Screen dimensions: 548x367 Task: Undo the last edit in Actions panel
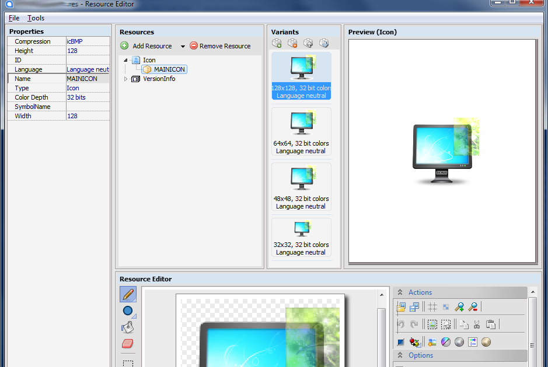[x=400, y=324]
